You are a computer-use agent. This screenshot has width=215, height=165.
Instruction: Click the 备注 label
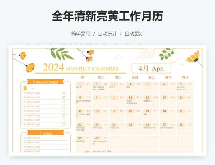[87, 151]
